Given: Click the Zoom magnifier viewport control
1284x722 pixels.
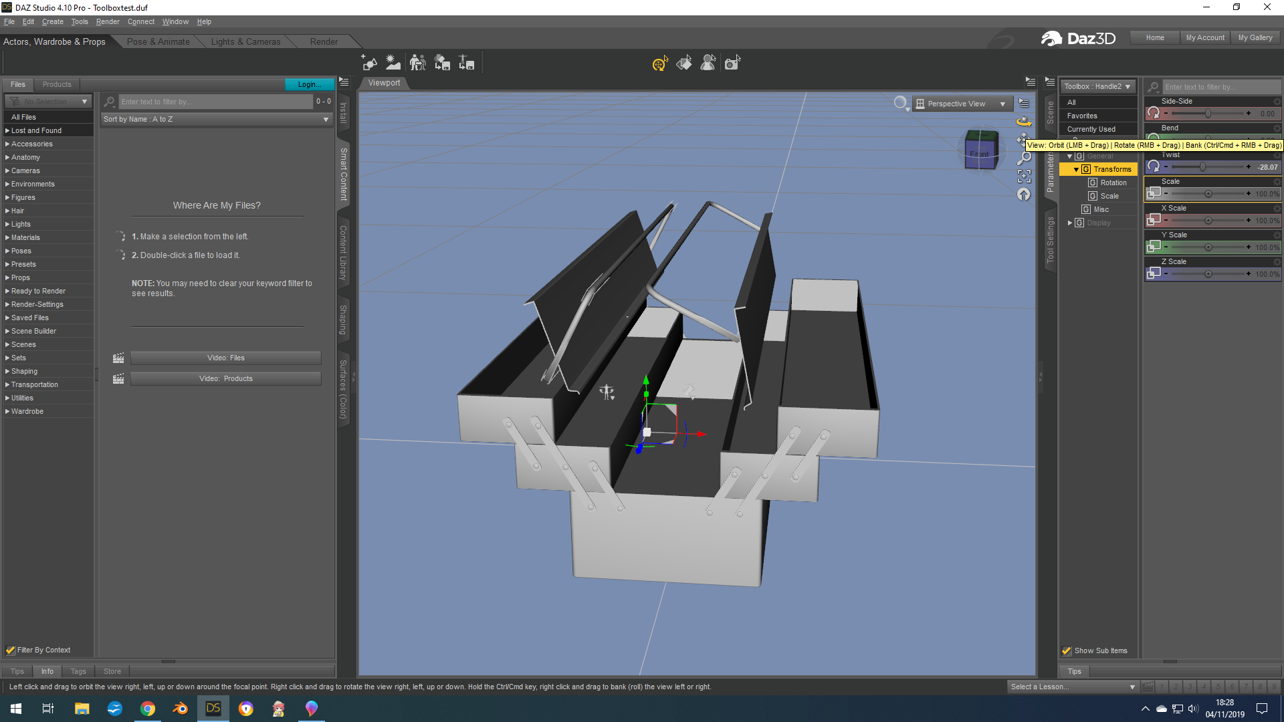Looking at the screenshot, I should click(x=1024, y=158).
